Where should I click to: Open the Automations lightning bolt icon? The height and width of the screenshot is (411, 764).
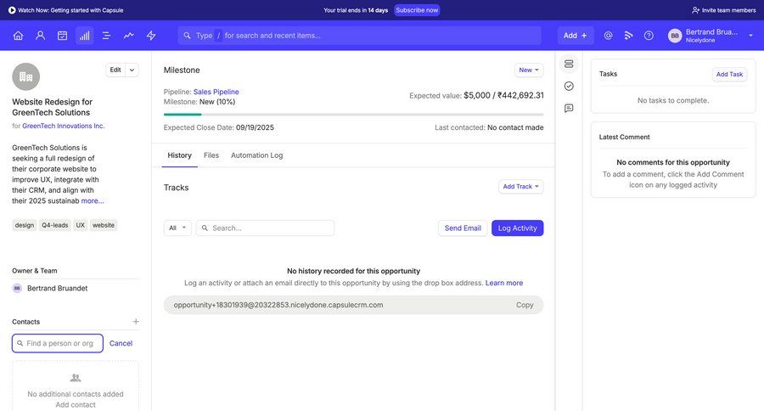pyautogui.click(x=151, y=36)
